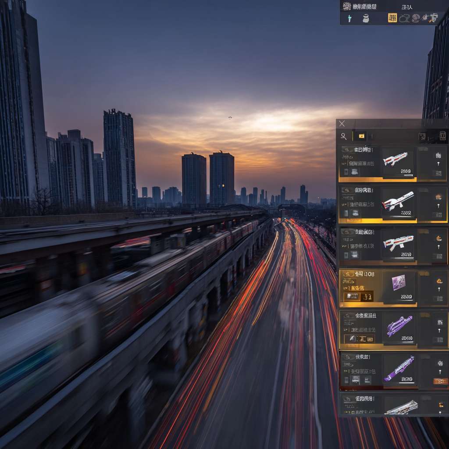Click the small box icon under second card
The image size is (449, 449).
[x=355, y=214]
